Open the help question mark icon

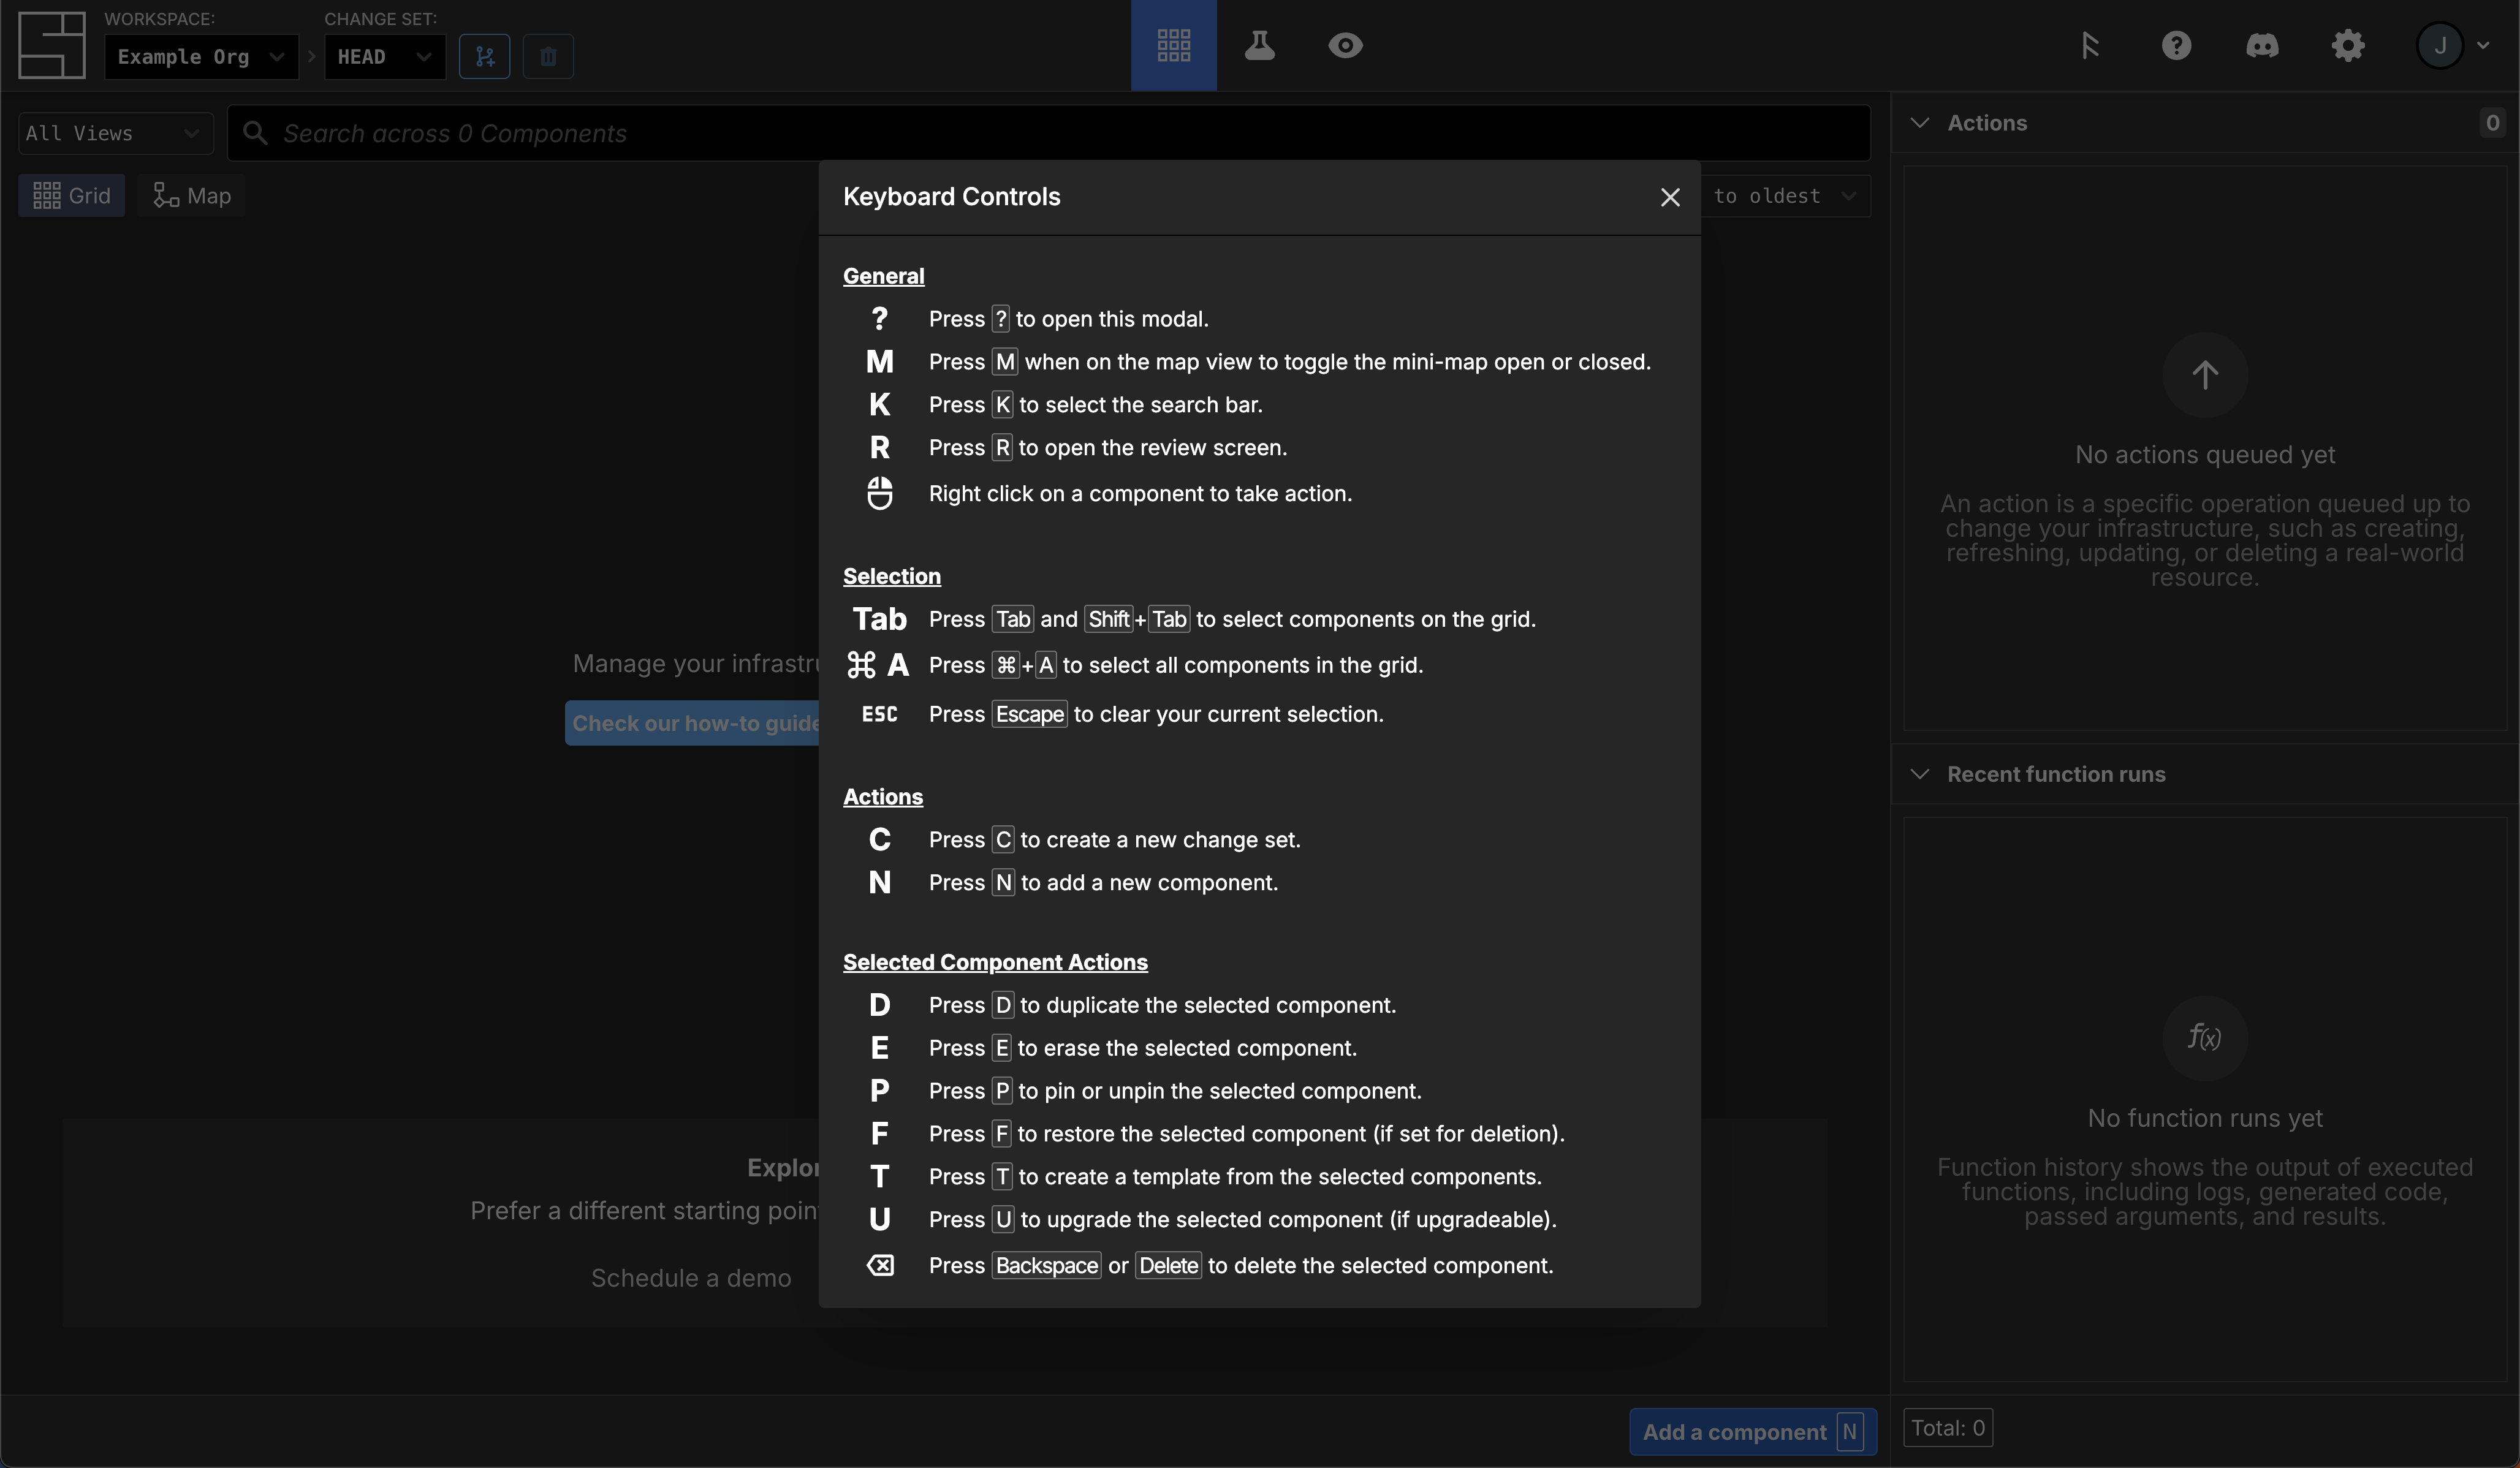[x=2176, y=45]
